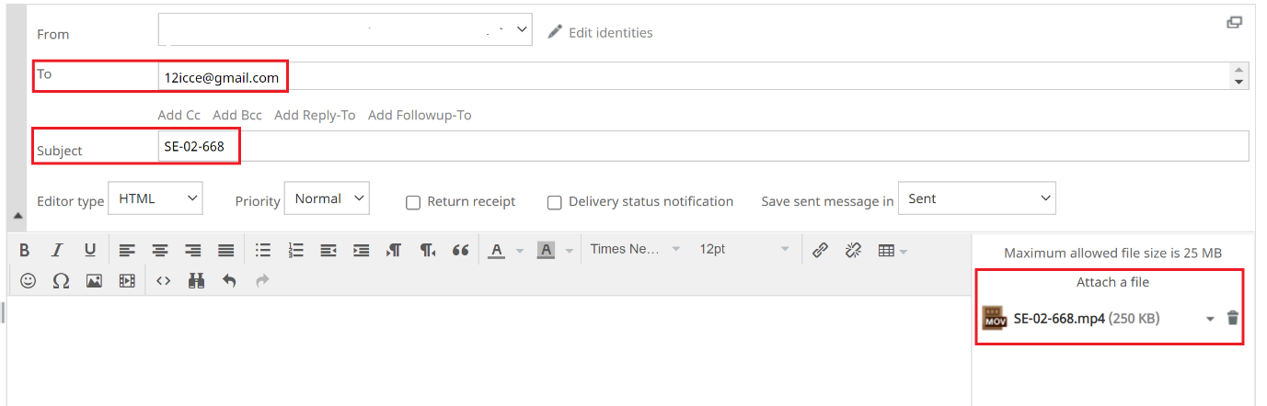Open the Times New Roman font selector
The image size is (1267, 406).
pyautogui.click(x=636, y=250)
